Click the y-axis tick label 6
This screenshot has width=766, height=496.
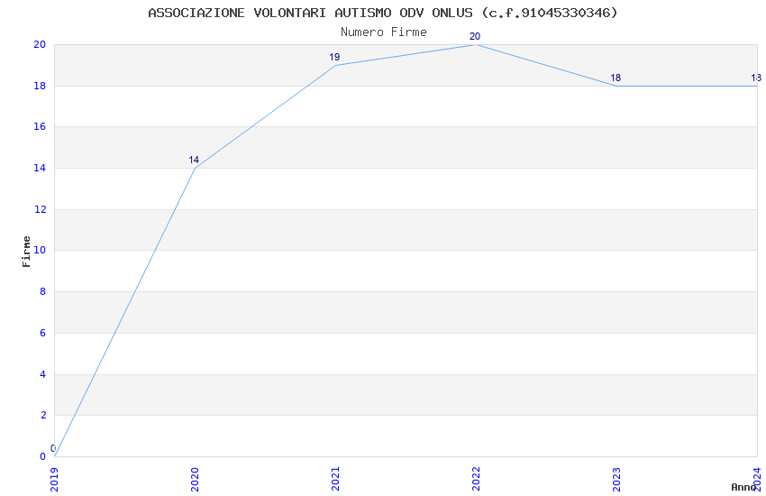click(43, 334)
